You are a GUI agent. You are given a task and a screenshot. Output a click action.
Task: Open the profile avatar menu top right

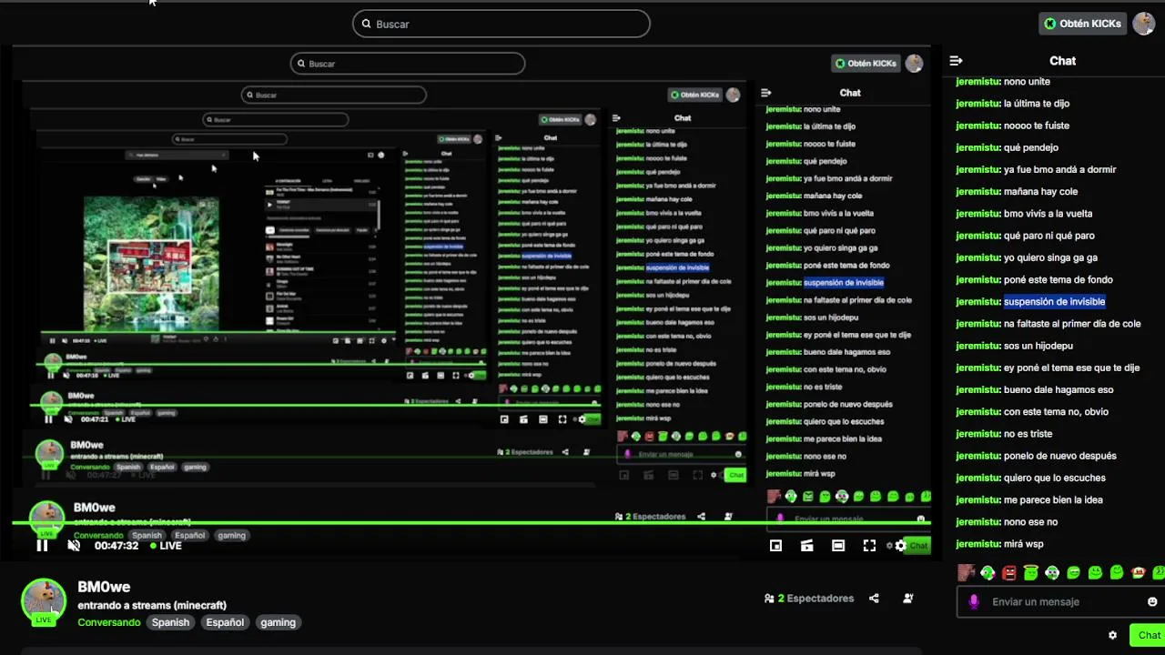tap(1144, 24)
